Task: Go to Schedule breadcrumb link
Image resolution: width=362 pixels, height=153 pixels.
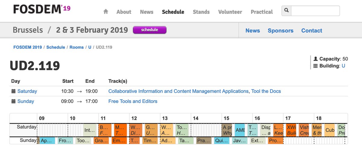Action: (x=56, y=47)
